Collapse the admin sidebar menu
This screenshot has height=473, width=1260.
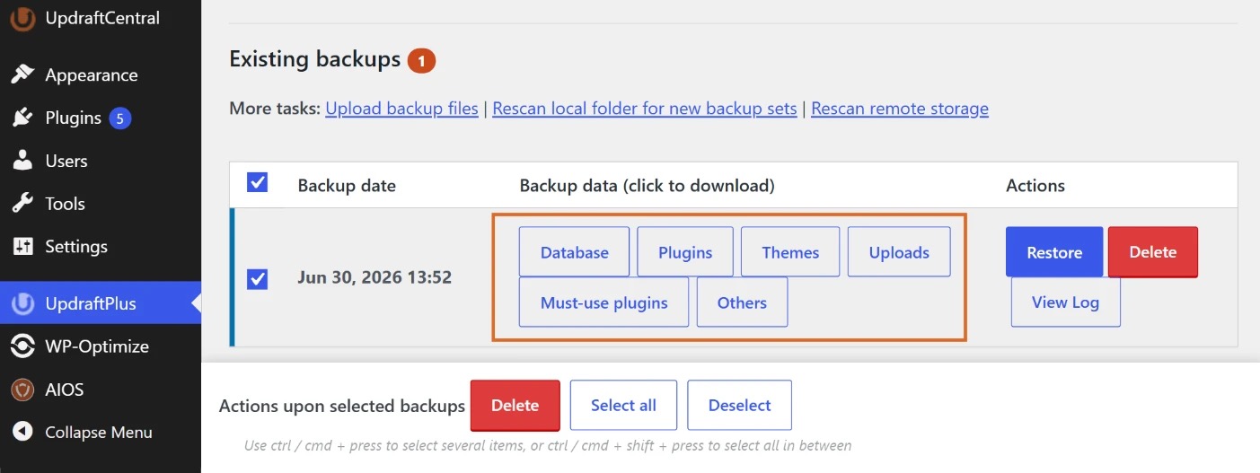click(101, 432)
